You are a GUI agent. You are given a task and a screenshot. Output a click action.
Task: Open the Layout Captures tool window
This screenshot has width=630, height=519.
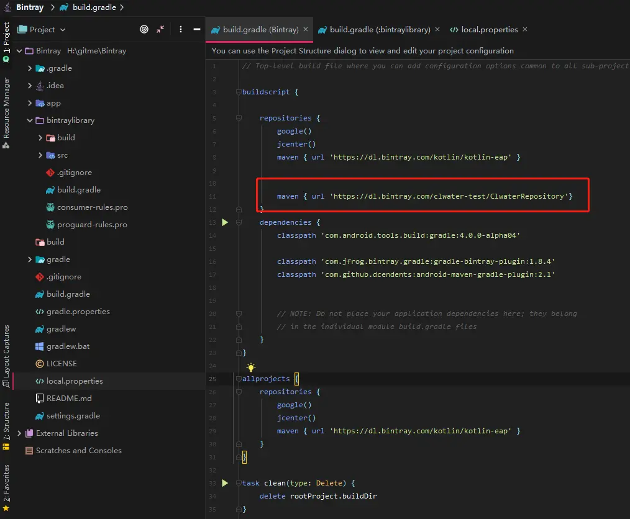pyautogui.click(x=6, y=356)
